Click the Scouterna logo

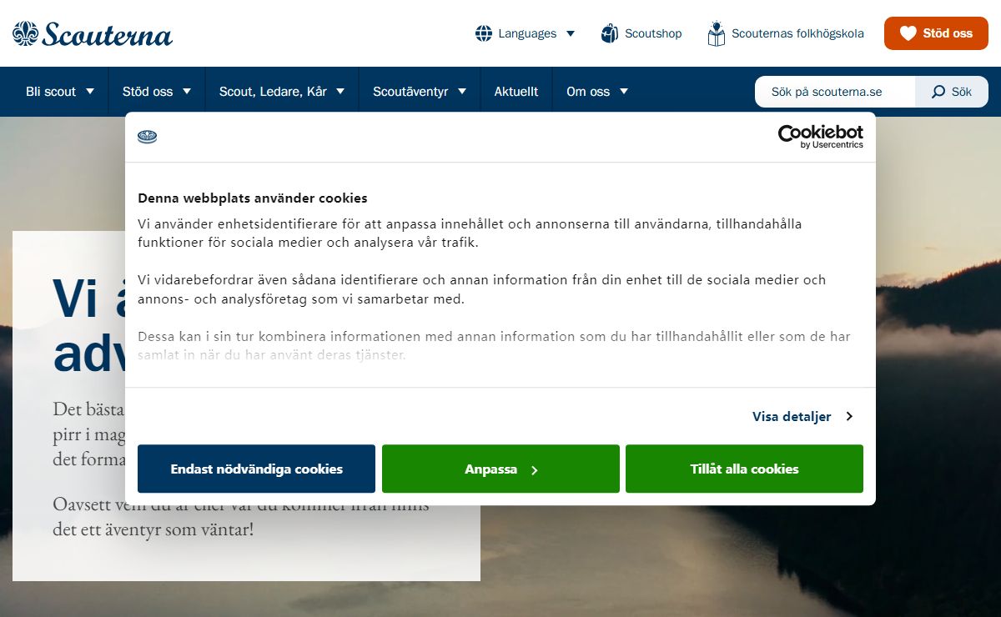pyautogui.click(x=93, y=33)
